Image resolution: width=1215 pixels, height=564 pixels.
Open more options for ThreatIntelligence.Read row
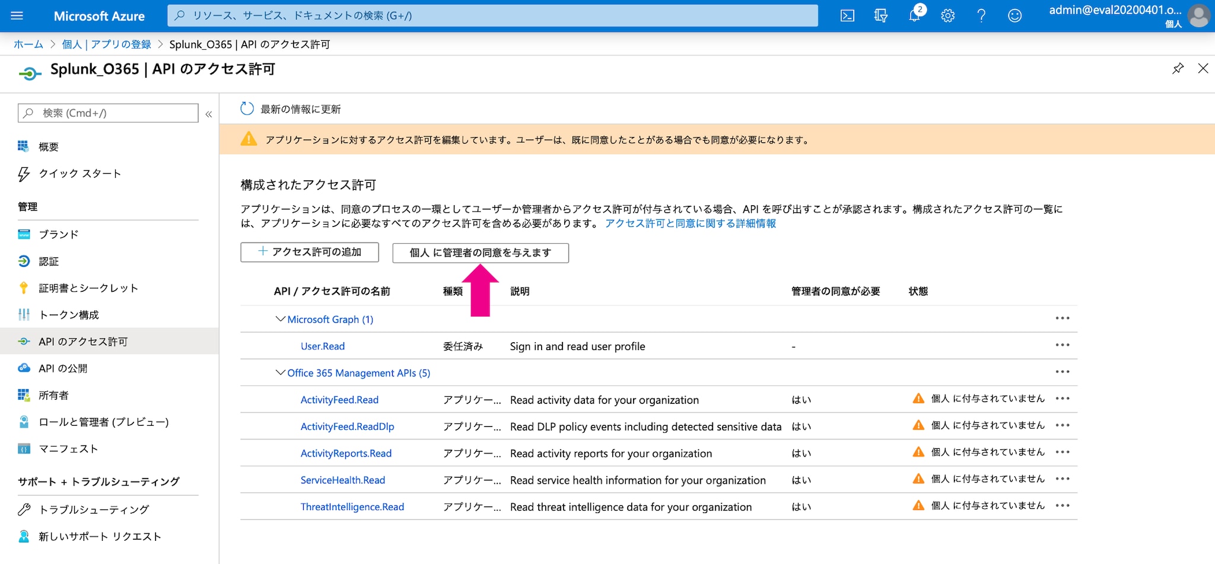pos(1063,505)
